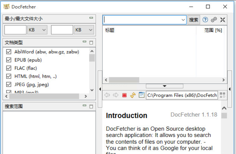Click the document types list down arrow
Viewport: 236px width, 154px height.
(92, 90)
